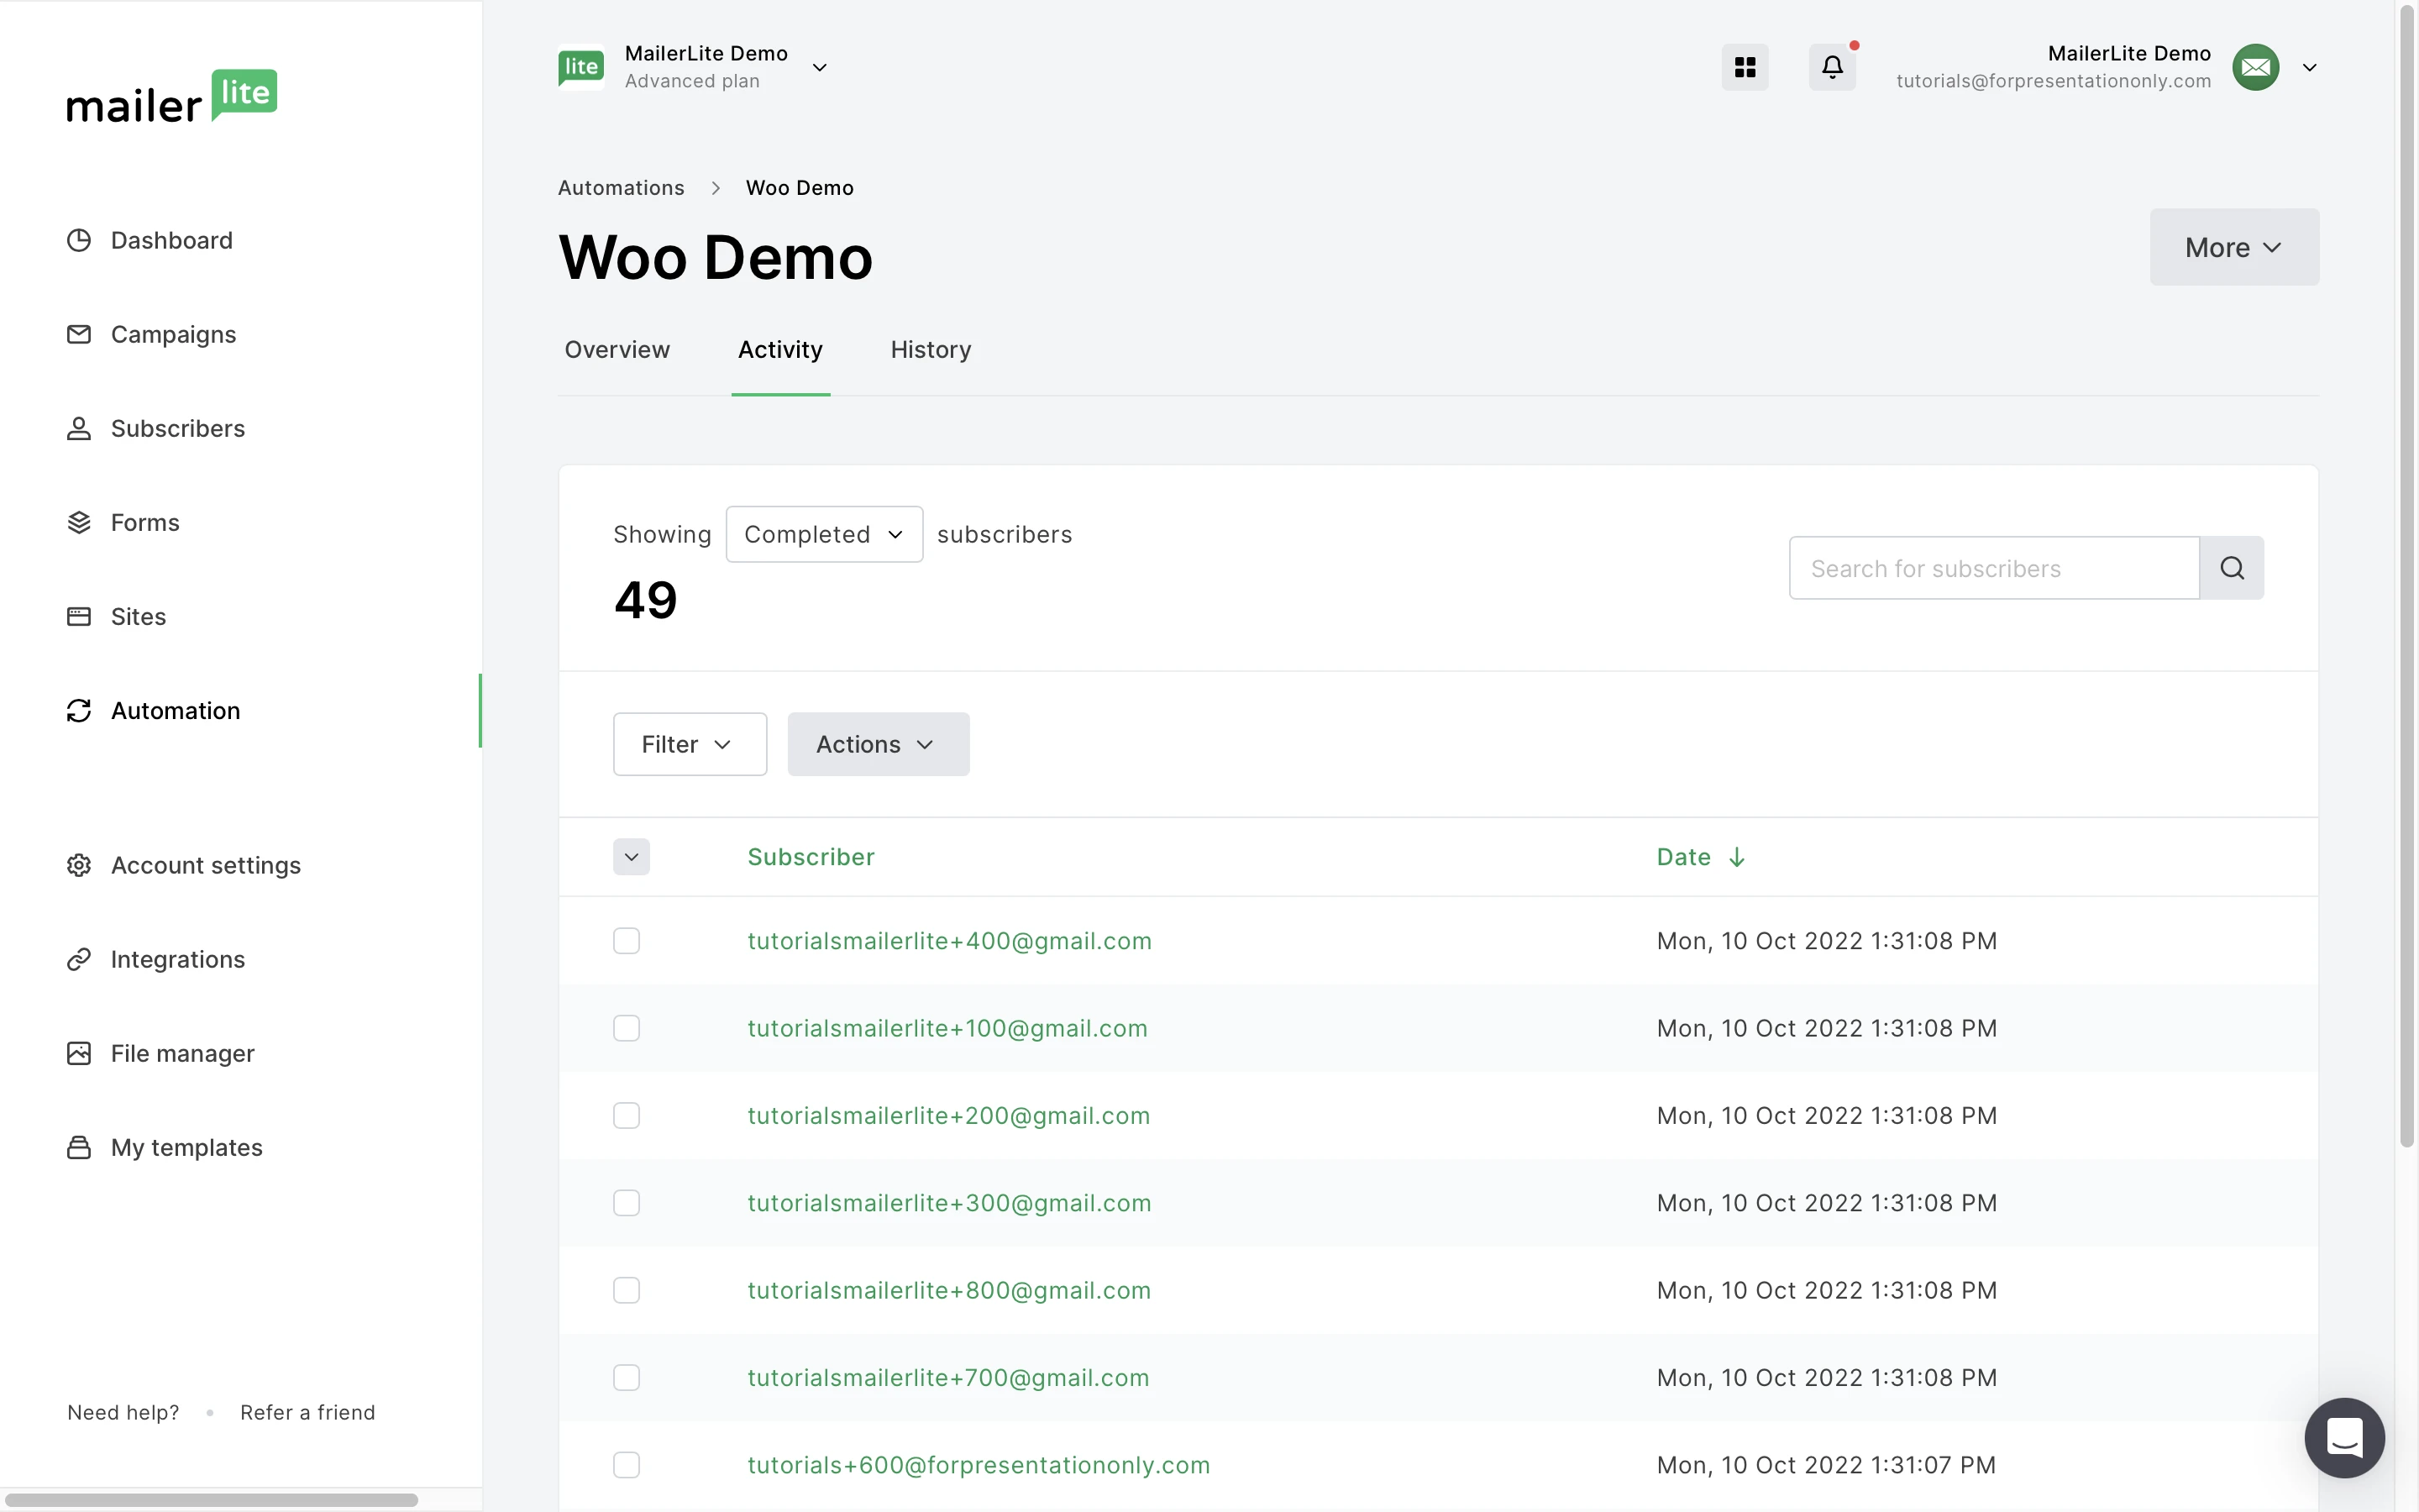Open the Completed status dropdown
Viewport: 2419px width, 1512px height.
point(824,534)
